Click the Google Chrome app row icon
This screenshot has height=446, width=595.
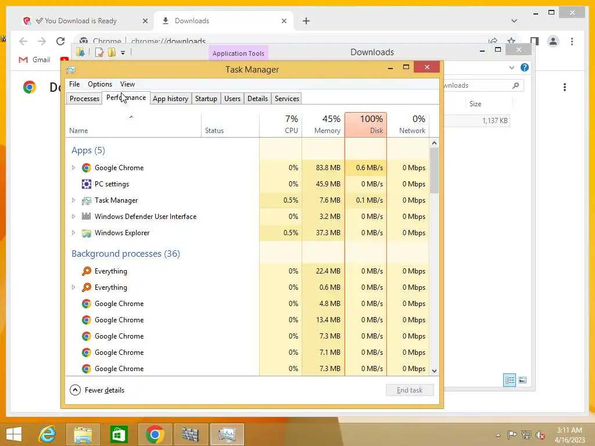[x=87, y=168]
